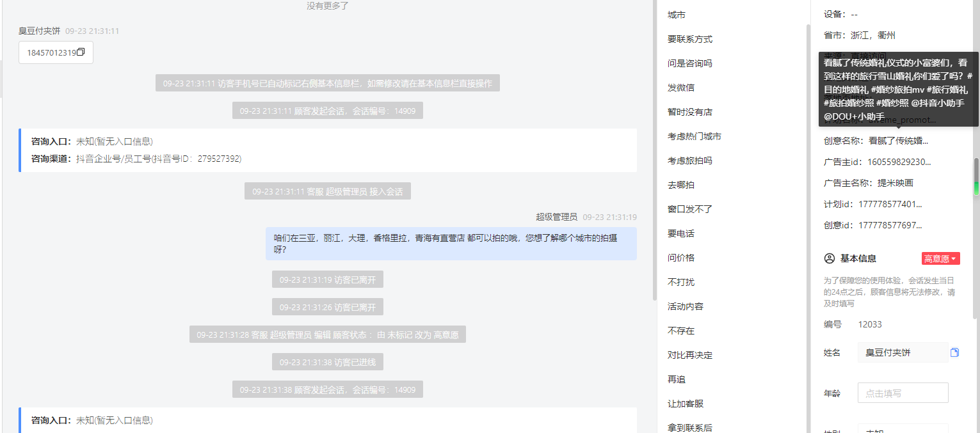Viewport: 980px width, 433px height.
Task: Select quick reply 暂时没有店
Action: pos(690,112)
